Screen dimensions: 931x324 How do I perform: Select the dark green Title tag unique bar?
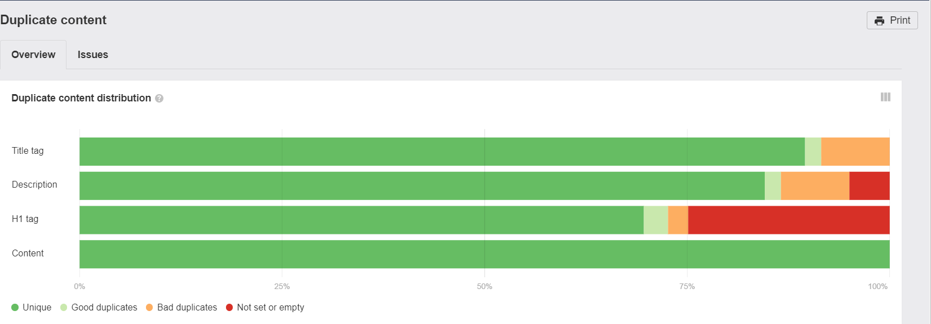pos(442,152)
